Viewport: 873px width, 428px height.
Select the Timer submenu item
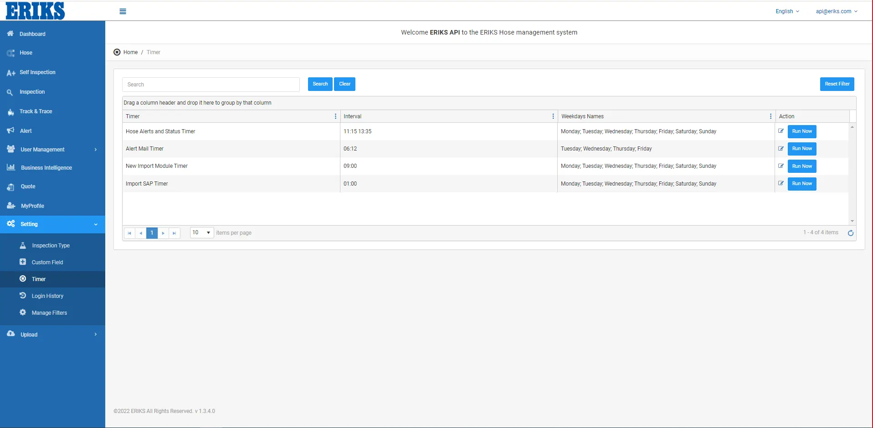tap(52, 279)
